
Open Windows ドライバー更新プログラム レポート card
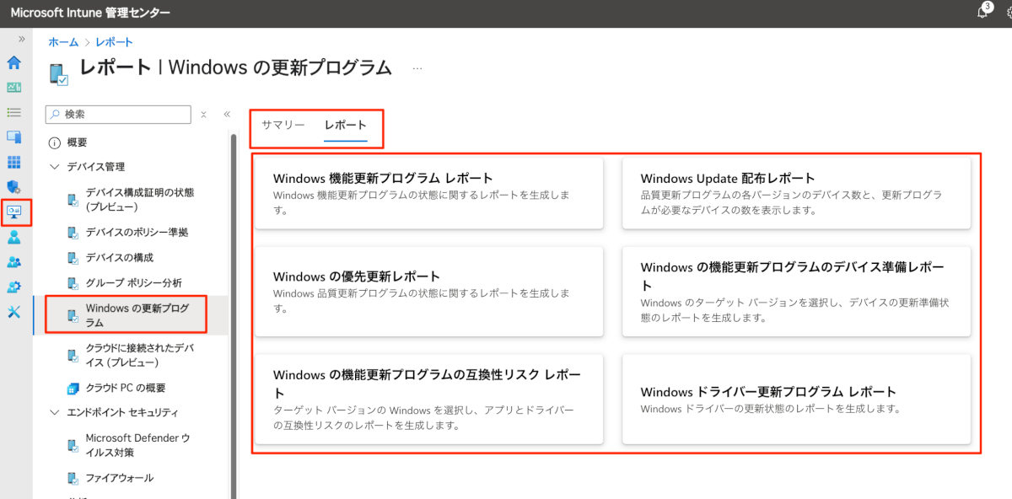click(796, 399)
